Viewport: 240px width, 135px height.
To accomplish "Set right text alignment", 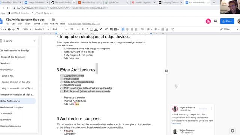I will pos(132,29).
